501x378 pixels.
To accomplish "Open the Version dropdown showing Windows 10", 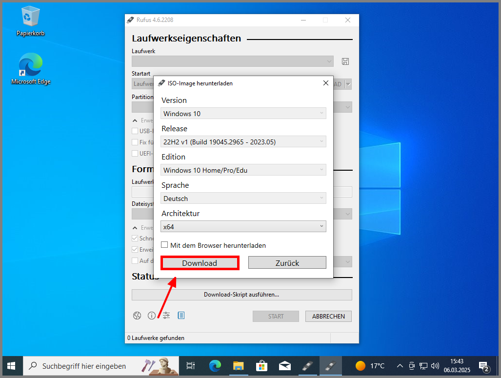I will 243,114.
